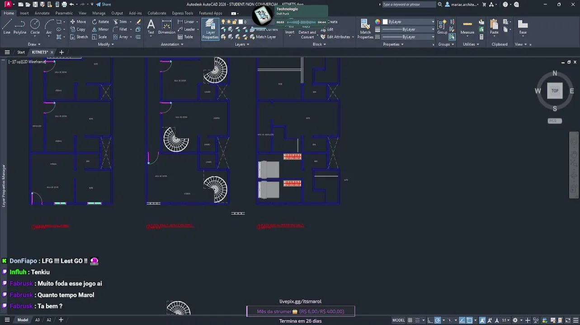Switch to the Express Tools tab
Image resolution: width=580 pixels, height=325 pixels.
[x=182, y=13]
